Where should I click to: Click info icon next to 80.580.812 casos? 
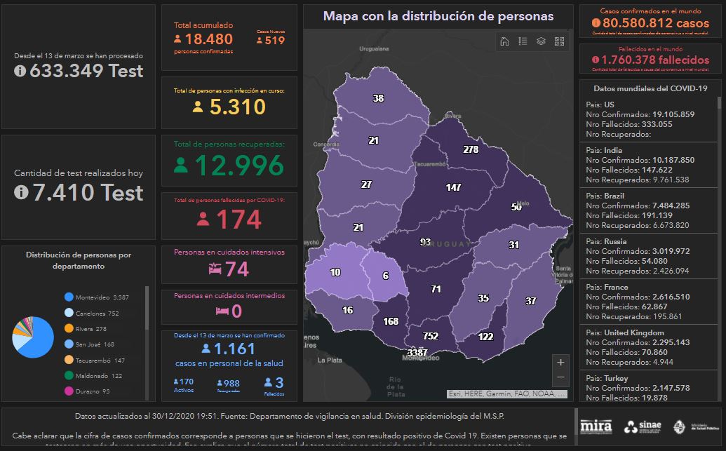596,23
